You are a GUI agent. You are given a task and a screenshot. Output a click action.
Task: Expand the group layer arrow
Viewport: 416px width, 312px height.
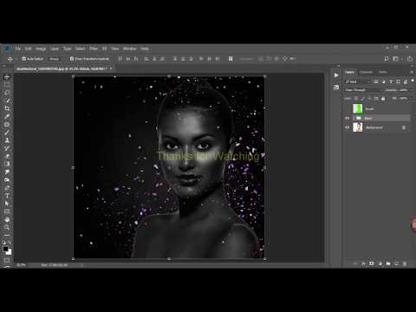point(354,118)
